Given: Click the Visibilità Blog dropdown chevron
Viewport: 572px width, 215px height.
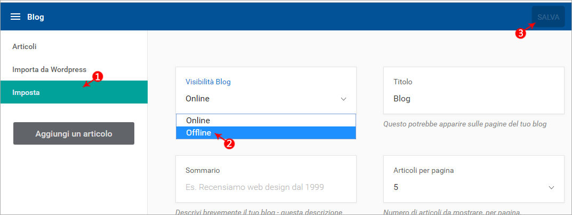Looking at the screenshot, I should (343, 99).
